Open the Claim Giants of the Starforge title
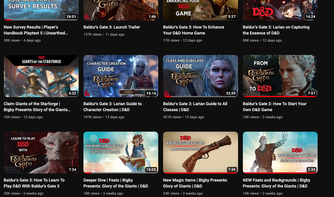This screenshot has height=197, width=334. 37,107
